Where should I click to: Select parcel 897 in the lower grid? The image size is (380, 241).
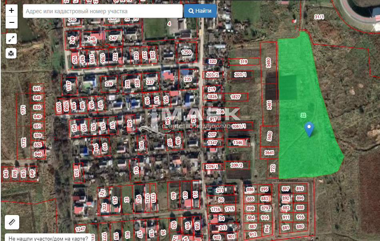point(286,189)
